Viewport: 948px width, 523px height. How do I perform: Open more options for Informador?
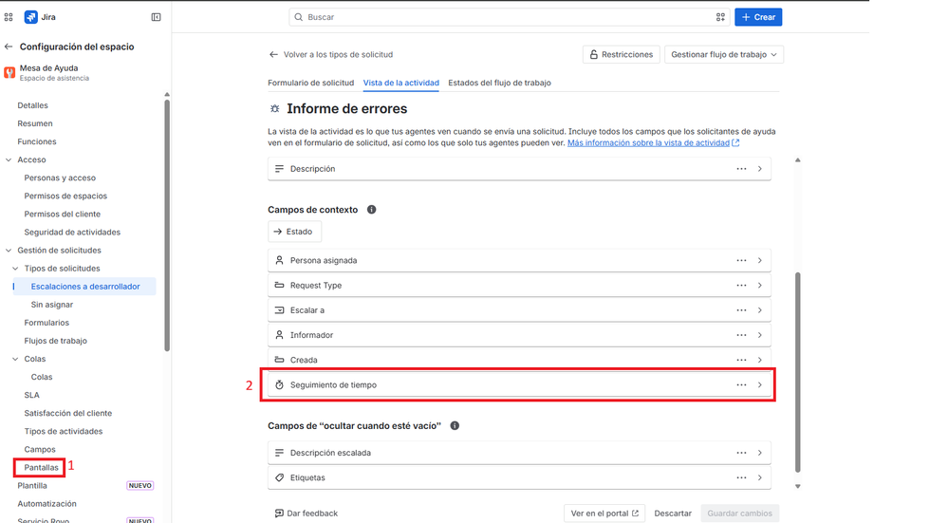point(741,335)
